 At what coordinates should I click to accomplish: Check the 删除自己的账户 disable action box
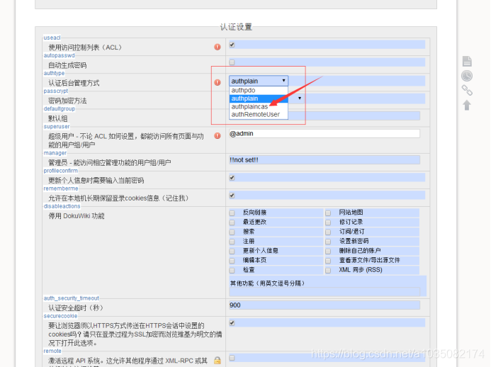[x=328, y=251]
